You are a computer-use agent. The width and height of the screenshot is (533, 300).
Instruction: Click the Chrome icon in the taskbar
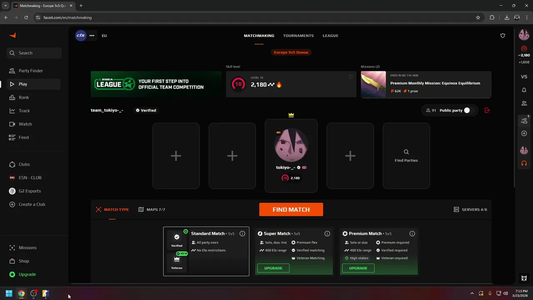[x=21, y=293]
